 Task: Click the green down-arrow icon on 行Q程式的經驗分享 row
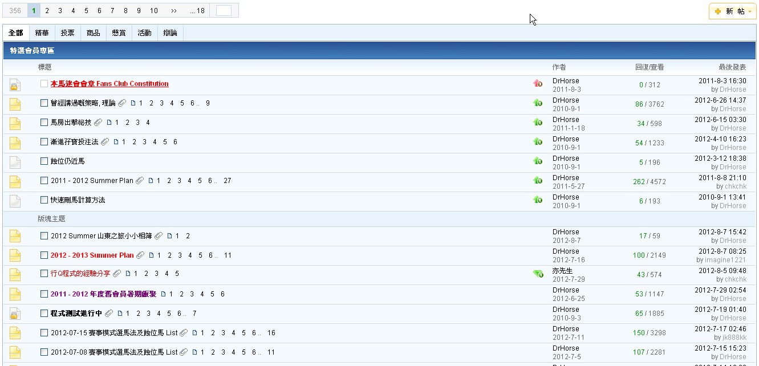538,274
